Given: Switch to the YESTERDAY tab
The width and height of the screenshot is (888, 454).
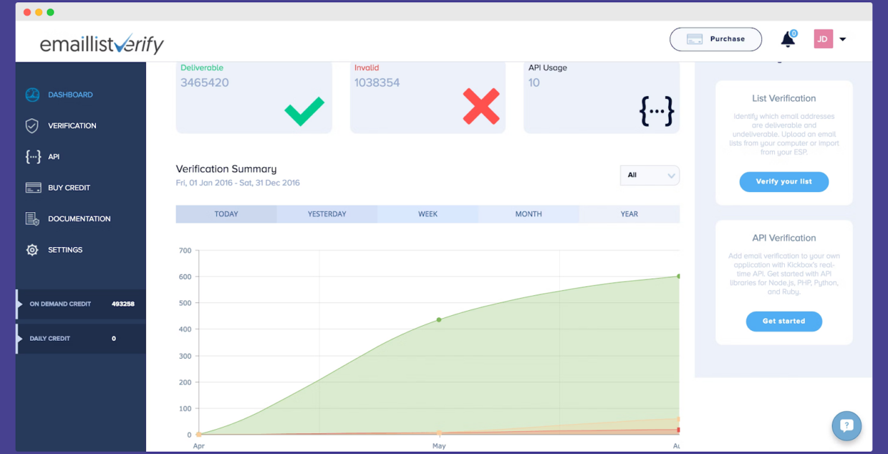Looking at the screenshot, I should 327,214.
